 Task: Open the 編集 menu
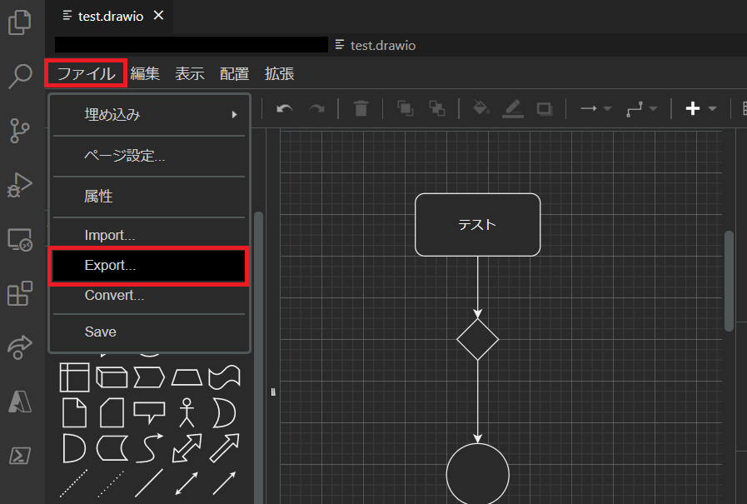(145, 74)
